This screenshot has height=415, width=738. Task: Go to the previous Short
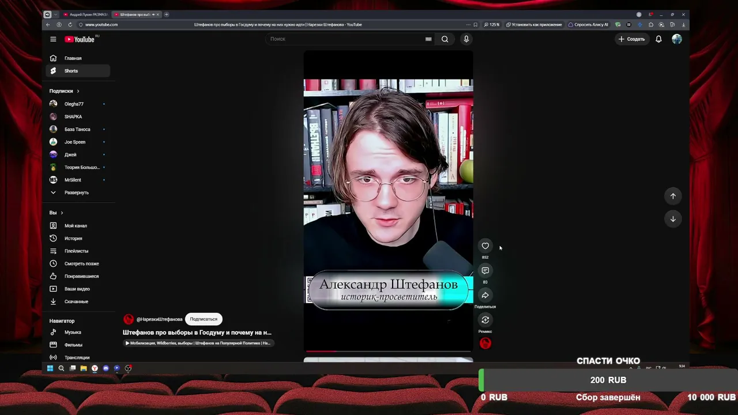click(673, 196)
